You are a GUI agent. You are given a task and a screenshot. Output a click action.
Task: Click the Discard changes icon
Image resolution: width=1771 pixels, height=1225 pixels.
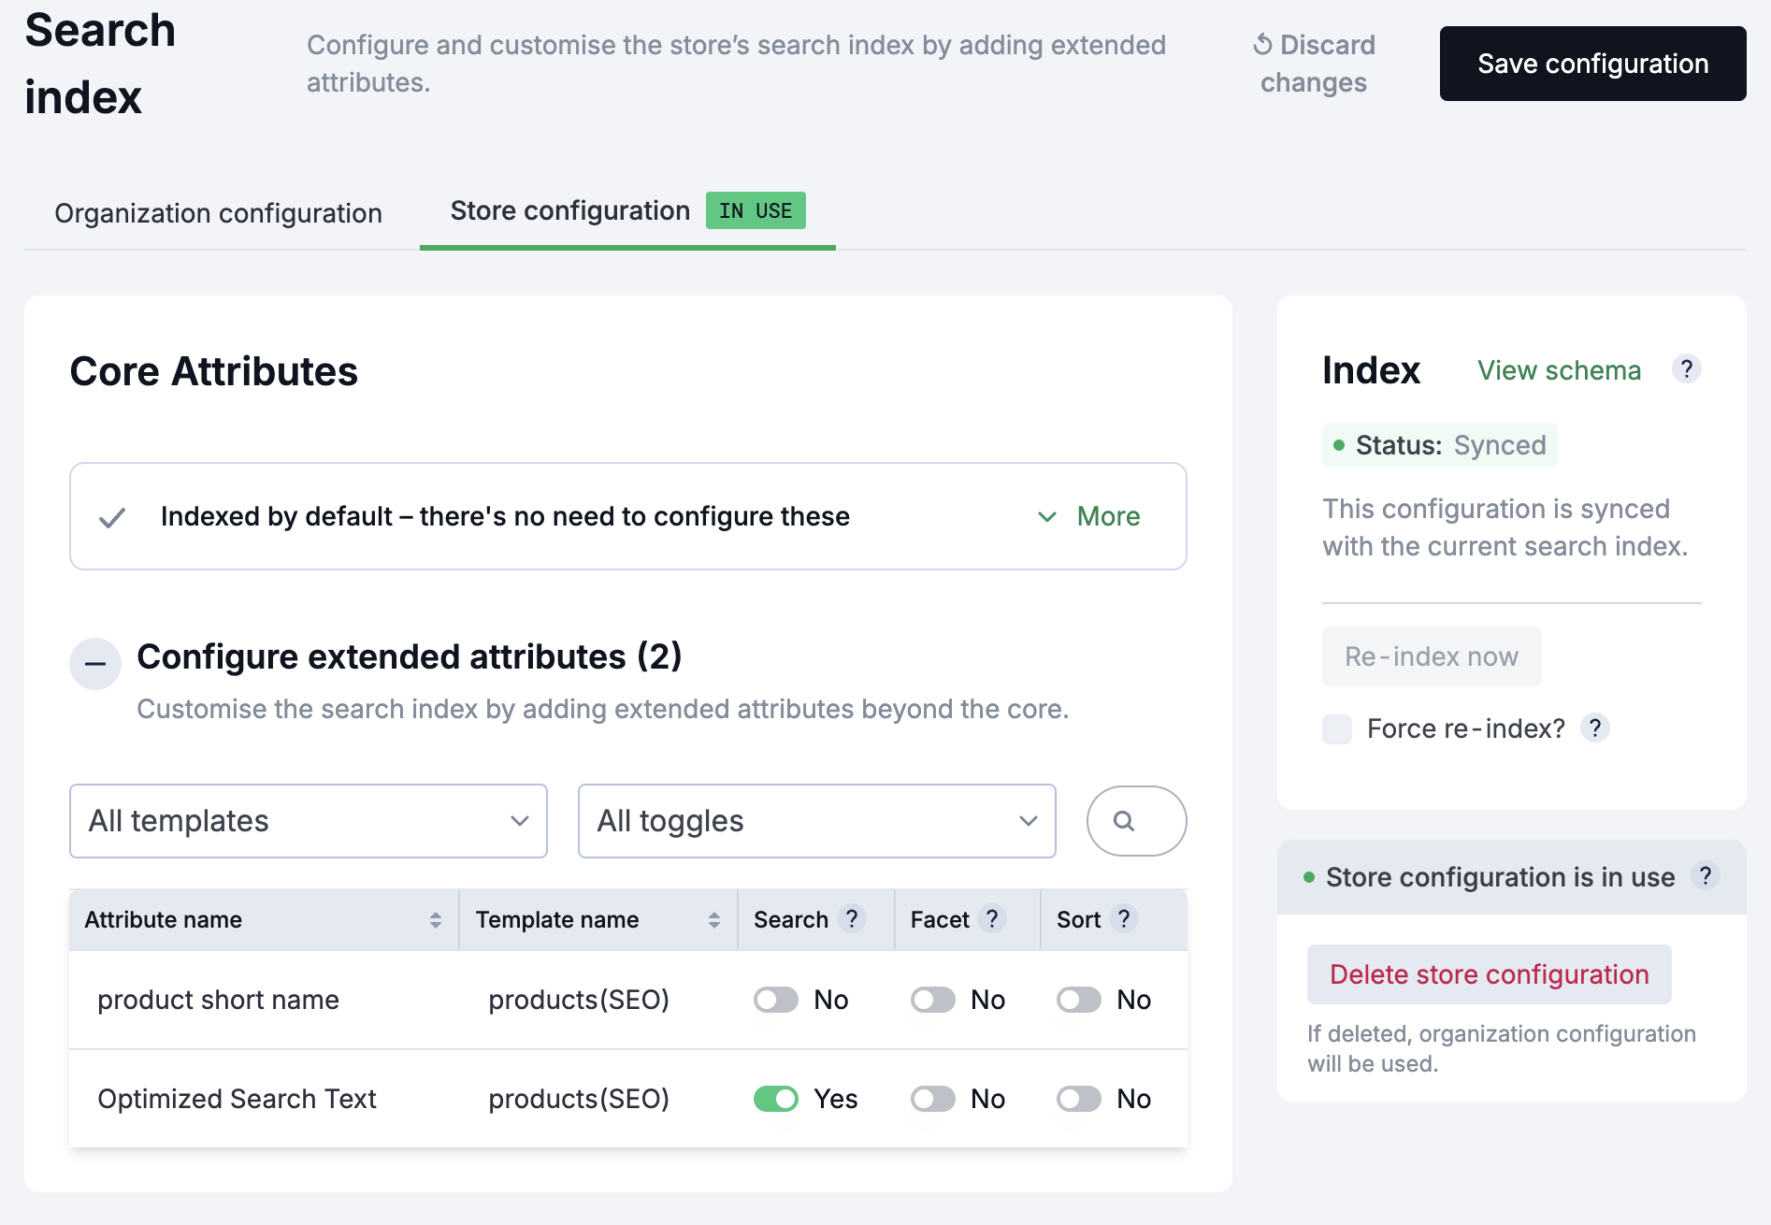click(1260, 44)
